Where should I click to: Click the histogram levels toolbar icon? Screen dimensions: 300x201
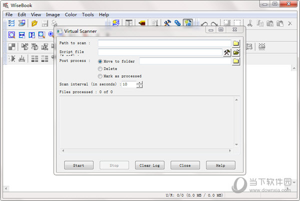tap(22, 58)
